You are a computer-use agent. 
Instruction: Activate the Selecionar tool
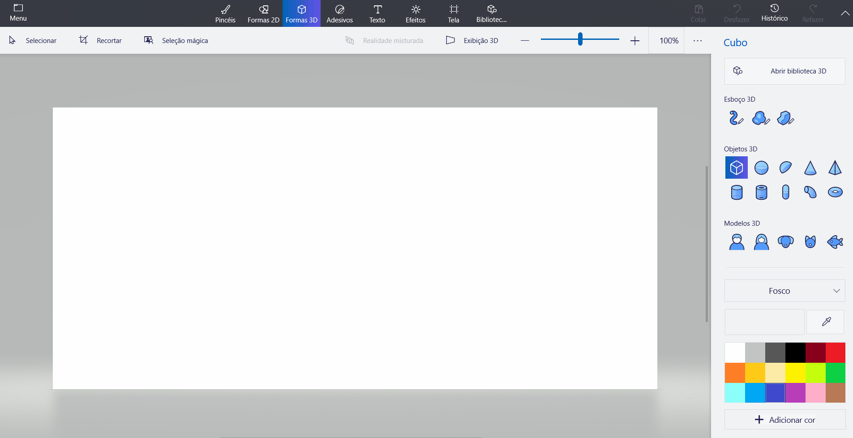point(33,41)
